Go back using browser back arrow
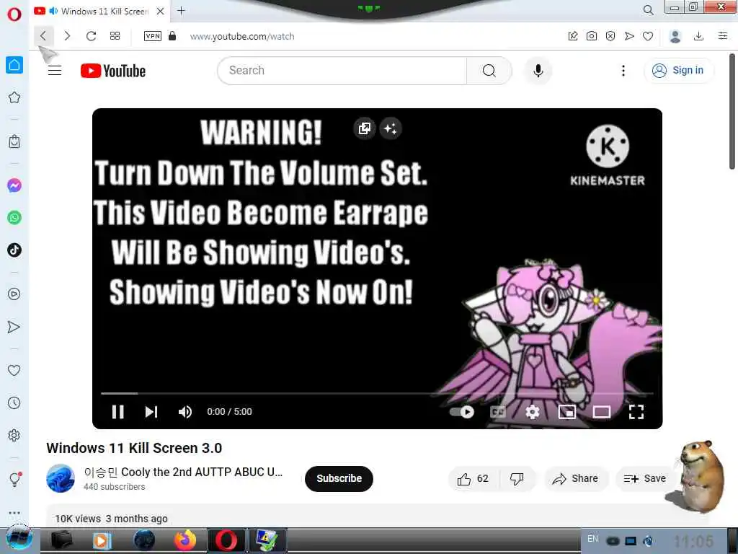The height and width of the screenshot is (554, 738). pos(43,36)
